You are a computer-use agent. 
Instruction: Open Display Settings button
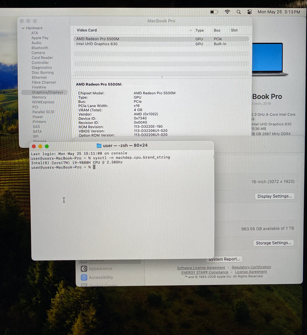[274, 196]
